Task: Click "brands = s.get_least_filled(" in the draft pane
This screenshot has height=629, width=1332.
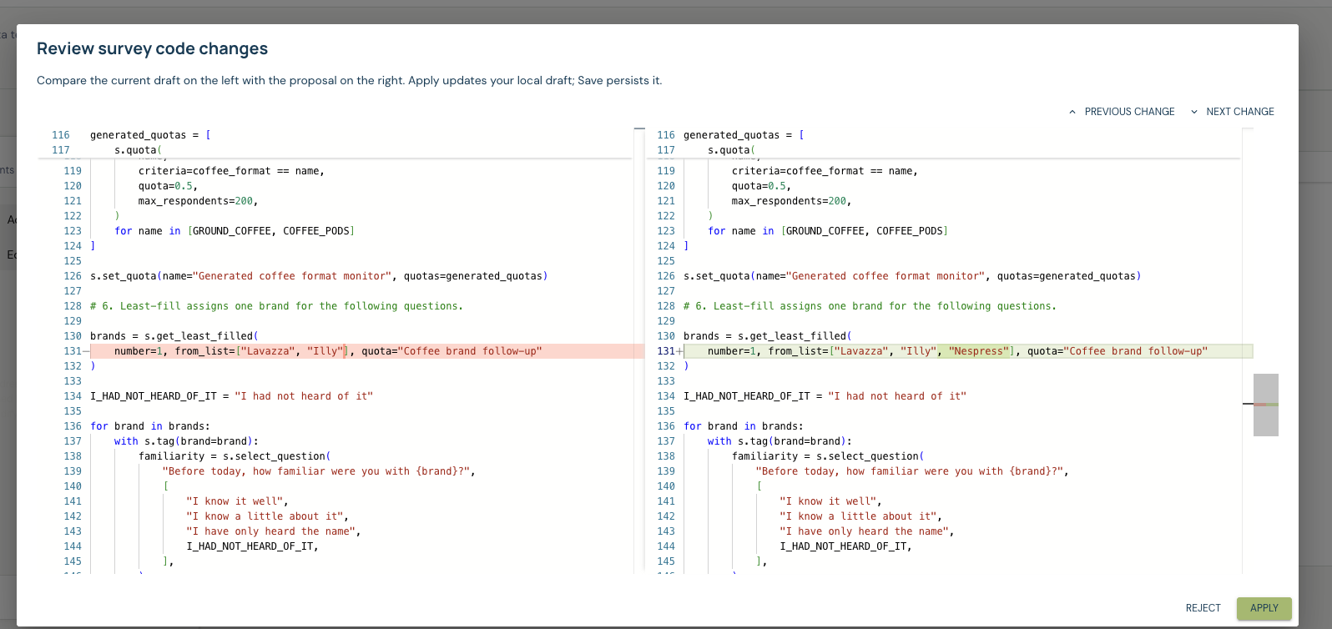Action: (x=174, y=336)
